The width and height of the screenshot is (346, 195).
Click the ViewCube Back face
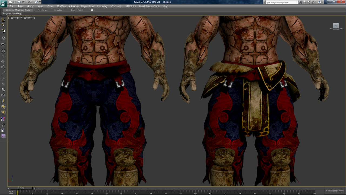[336, 26]
